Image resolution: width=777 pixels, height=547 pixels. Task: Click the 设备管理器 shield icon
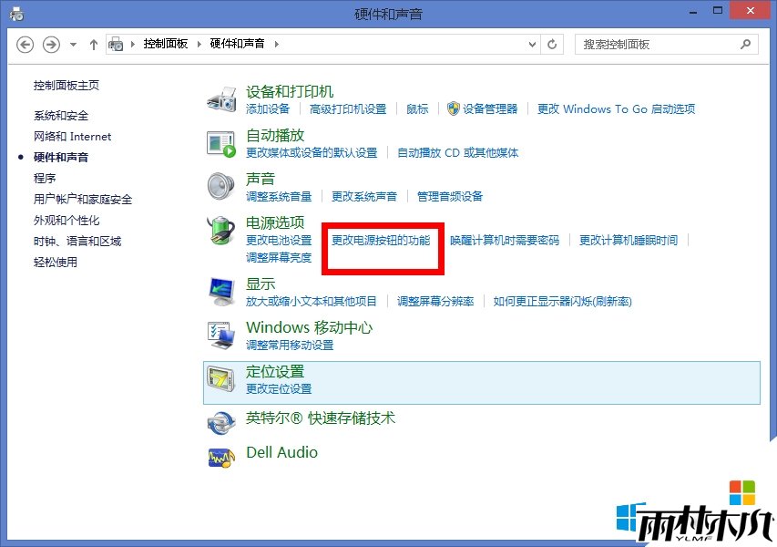coord(452,108)
